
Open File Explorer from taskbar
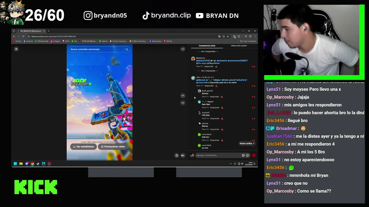[21, 164]
